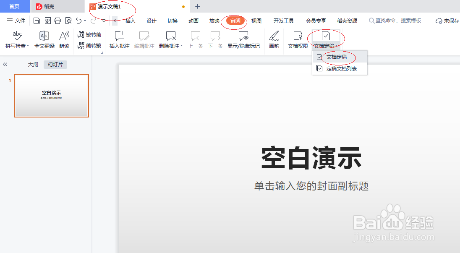This screenshot has height=253, width=460.
Task: Click the Print icon in quick toolbar
Action: click(58, 21)
